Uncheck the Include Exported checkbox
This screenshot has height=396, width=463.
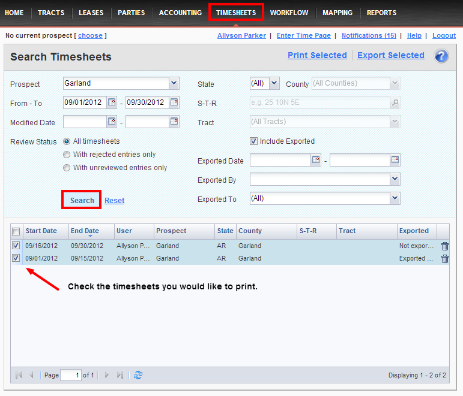pyautogui.click(x=254, y=141)
